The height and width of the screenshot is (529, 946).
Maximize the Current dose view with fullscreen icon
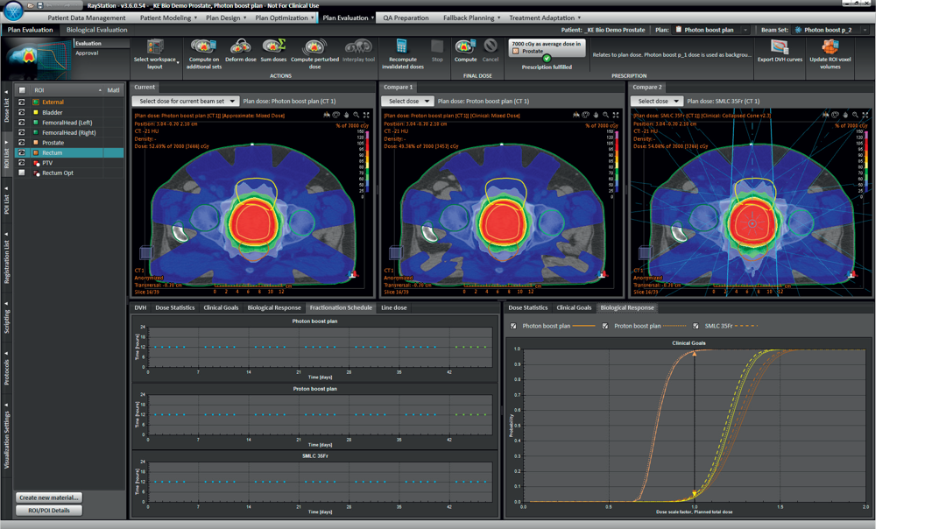(x=367, y=115)
